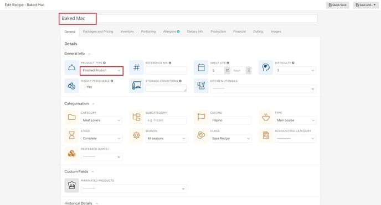Open the Season All seasons dropdown
The height and width of the screenshot is (205, 381).
(166, 138)
